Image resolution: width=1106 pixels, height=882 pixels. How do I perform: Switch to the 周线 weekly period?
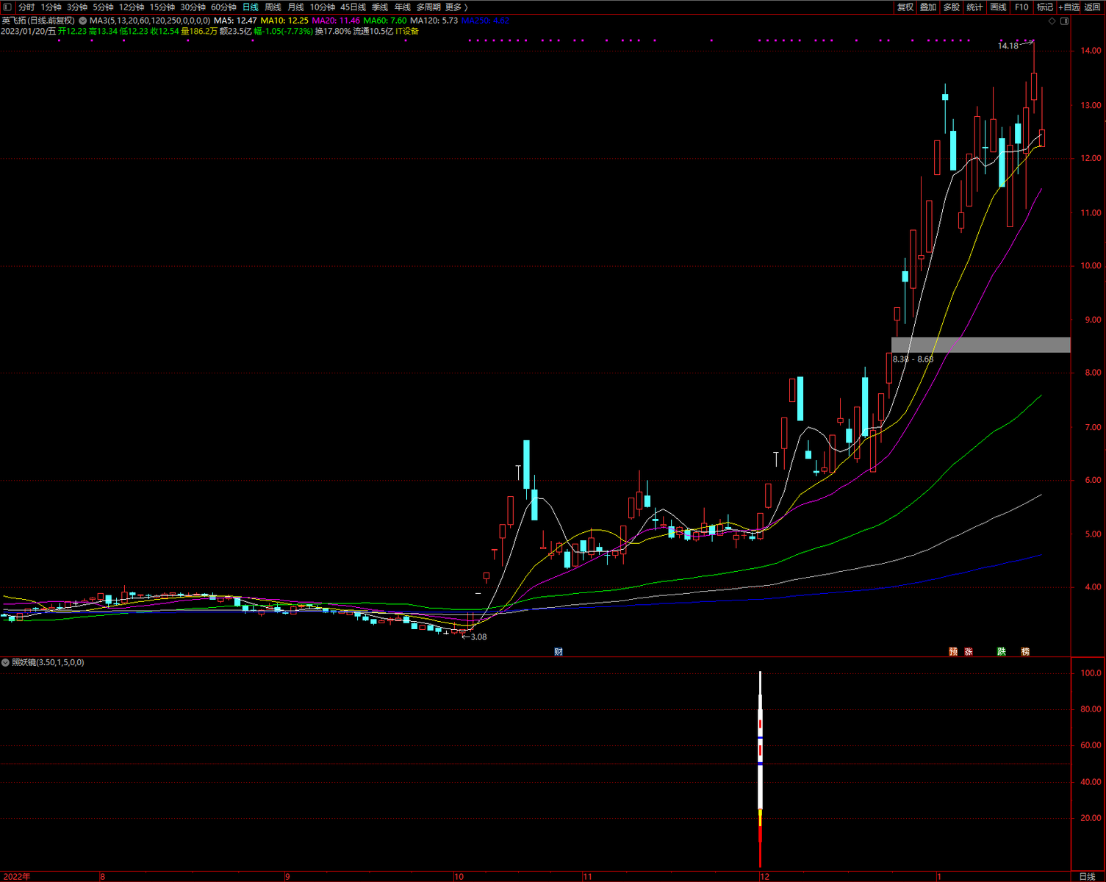(x=273, y=7)
